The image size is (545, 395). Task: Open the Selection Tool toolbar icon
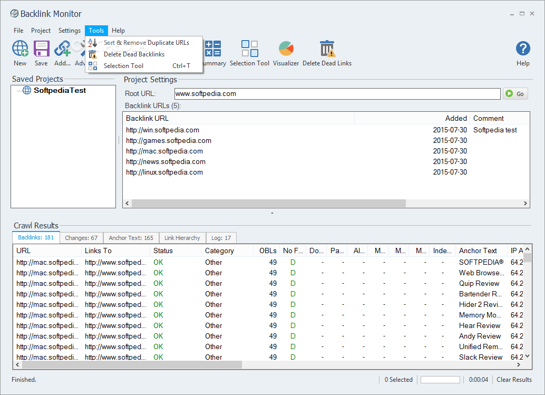[x=249, y=49]
